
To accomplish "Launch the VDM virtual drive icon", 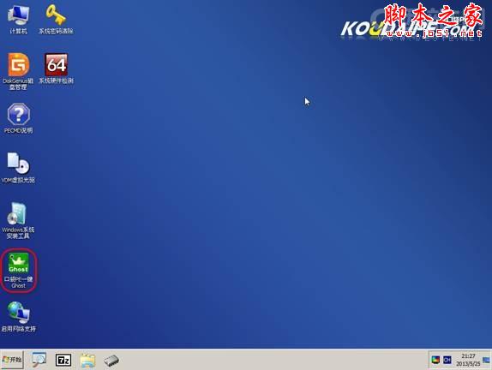I will tap(18, 168).
